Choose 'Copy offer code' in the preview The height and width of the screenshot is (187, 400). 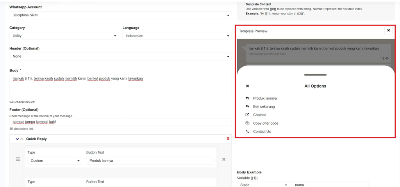266,123
